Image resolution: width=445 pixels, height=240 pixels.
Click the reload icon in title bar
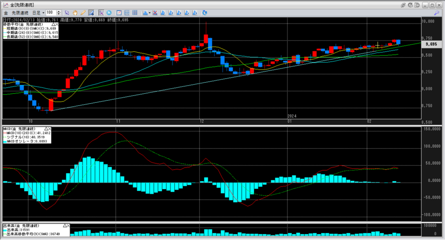pyautogui.click(x=410, y=5)
